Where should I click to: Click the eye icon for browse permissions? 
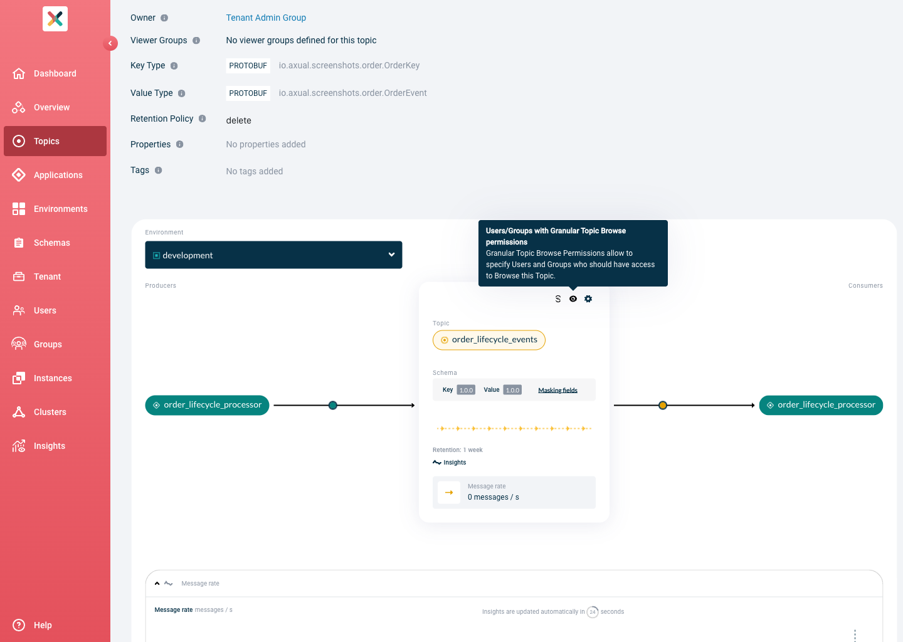[x=573, y=299]
